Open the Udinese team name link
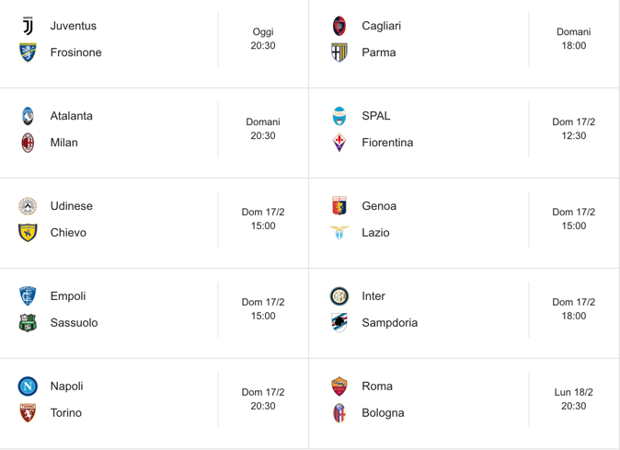620x450 pixels. [x=72, y=205]
